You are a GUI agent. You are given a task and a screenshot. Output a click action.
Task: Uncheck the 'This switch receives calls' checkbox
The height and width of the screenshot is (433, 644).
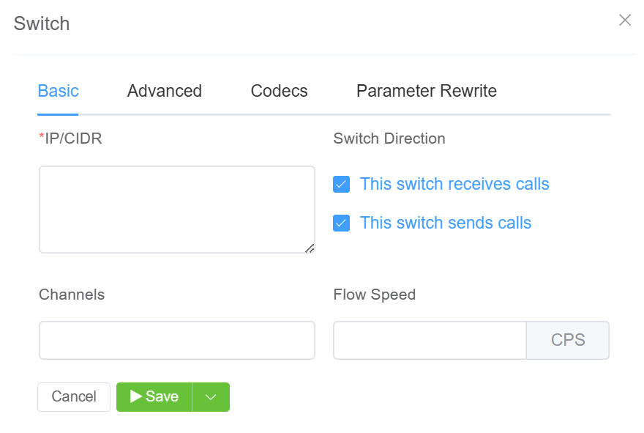coord(341,184)
